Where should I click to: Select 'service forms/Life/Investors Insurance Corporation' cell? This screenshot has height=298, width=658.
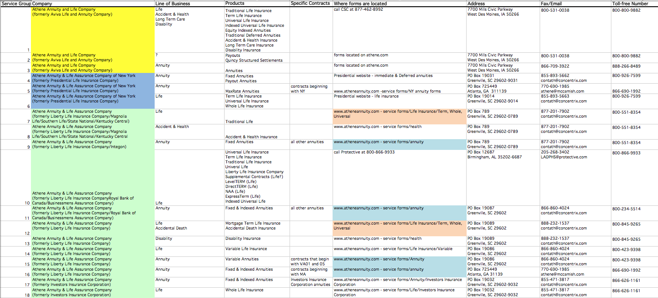pos(399,292)
